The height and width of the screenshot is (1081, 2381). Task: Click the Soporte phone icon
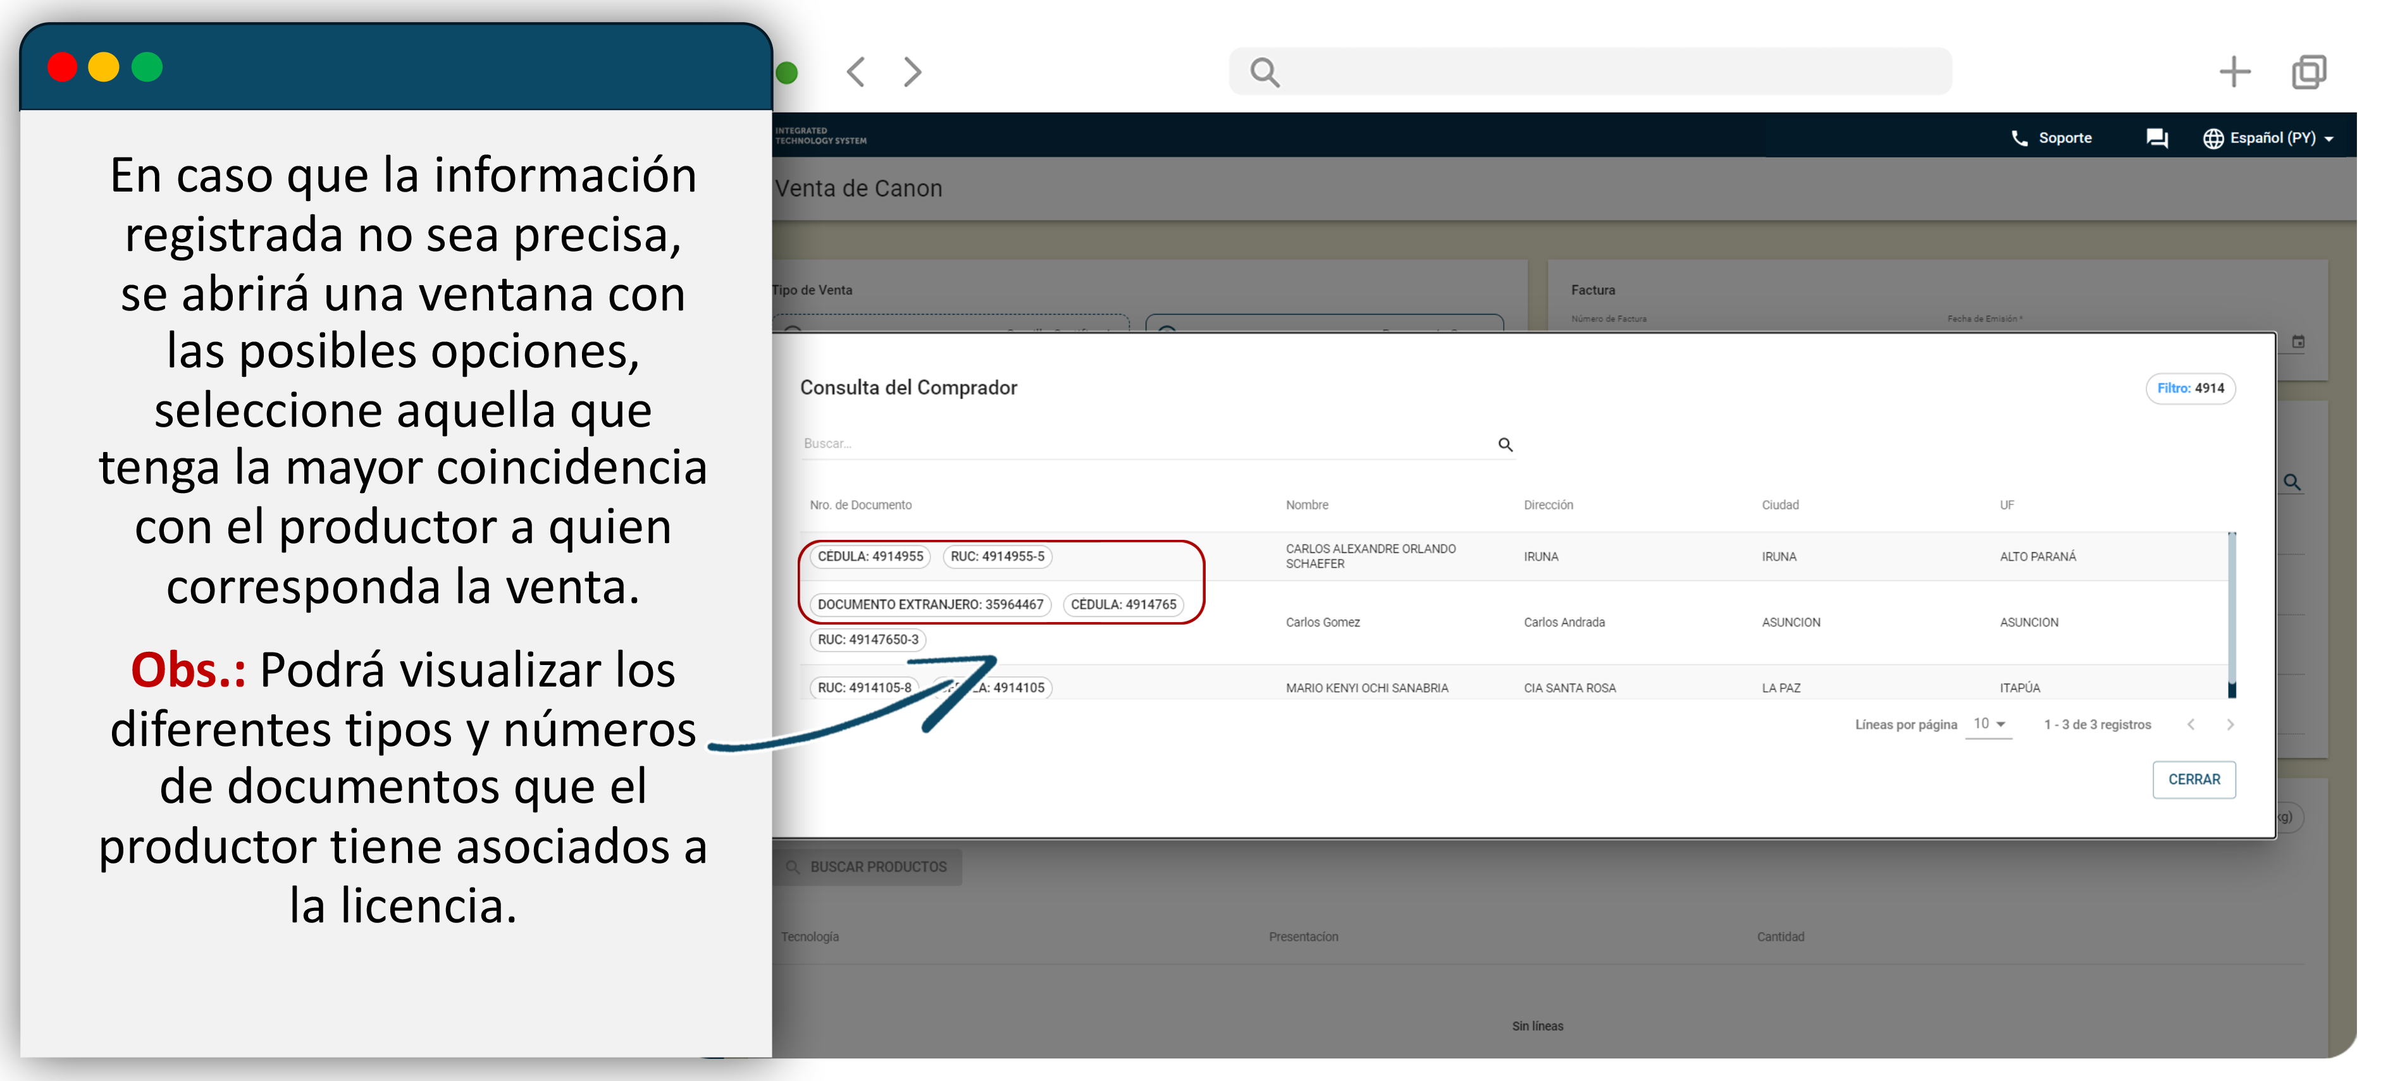2019,138
